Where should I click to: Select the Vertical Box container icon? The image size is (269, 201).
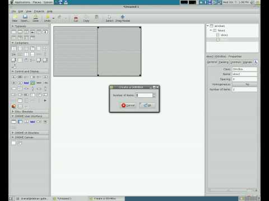(20, 49)
